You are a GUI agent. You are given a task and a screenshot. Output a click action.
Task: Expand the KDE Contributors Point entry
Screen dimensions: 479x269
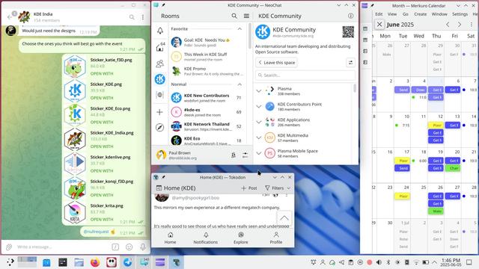[259, 106]
